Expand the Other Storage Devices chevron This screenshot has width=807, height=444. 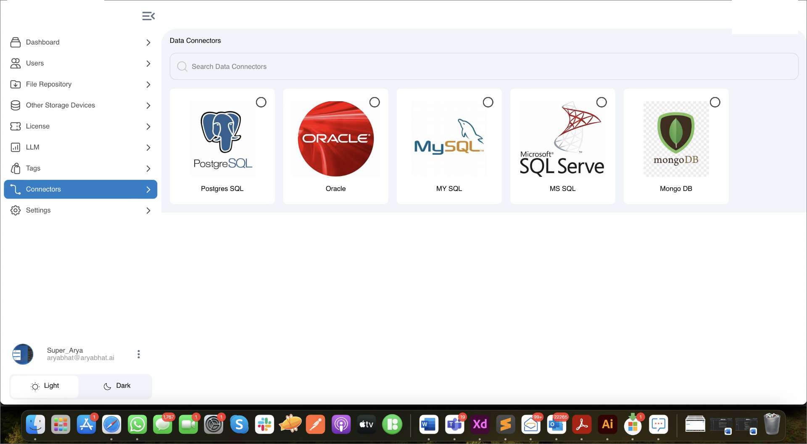pos(148,105)
